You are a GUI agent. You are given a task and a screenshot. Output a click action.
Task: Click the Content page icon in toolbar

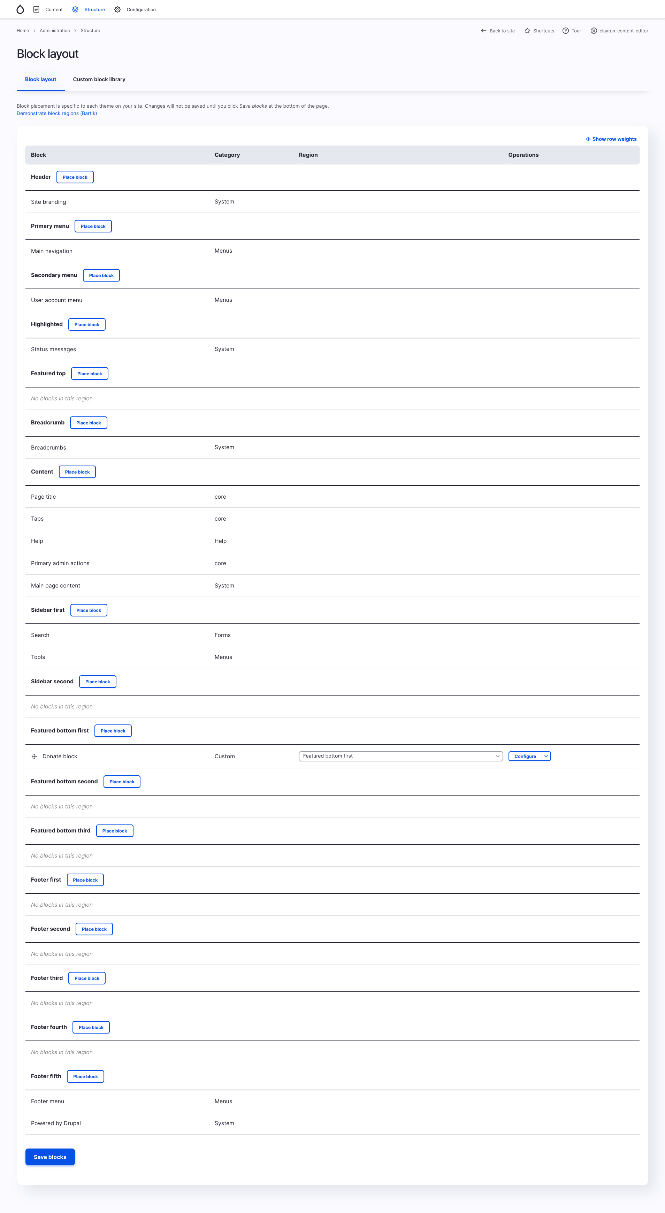click(36, 9)
